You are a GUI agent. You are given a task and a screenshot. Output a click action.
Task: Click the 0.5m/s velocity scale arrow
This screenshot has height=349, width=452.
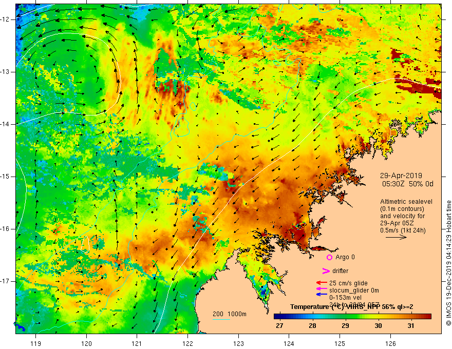(396, 237)
